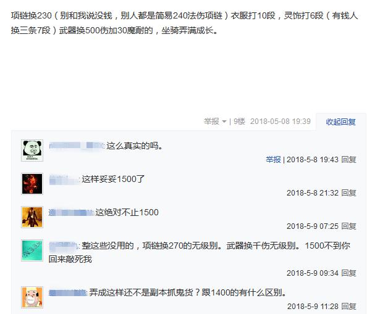Reply to the 2018-5-8 19:43 comment
367x314 pixels.
tap(348, 160)
